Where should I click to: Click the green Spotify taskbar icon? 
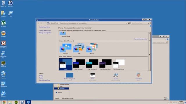tap(16, 102)
